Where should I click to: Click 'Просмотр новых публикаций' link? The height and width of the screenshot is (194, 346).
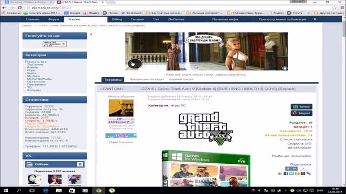(282, 19)
